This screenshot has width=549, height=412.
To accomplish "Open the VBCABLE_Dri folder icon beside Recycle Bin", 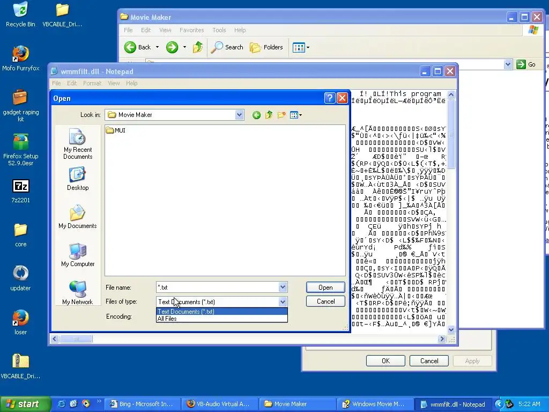I will click(x=62, y=14).
